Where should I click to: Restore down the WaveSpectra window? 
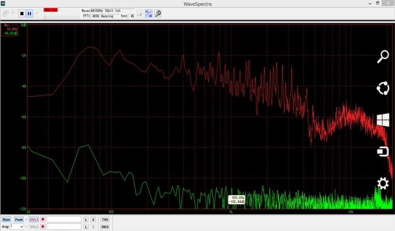(377, 3)
